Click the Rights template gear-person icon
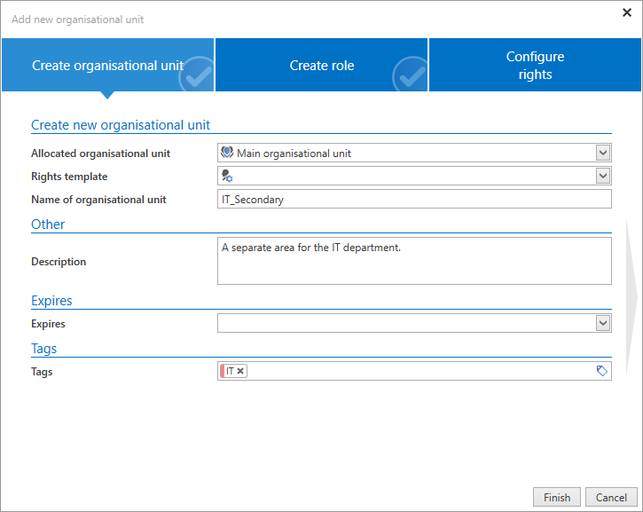Viewport: 643px width, 512px height. pos(227,176)
